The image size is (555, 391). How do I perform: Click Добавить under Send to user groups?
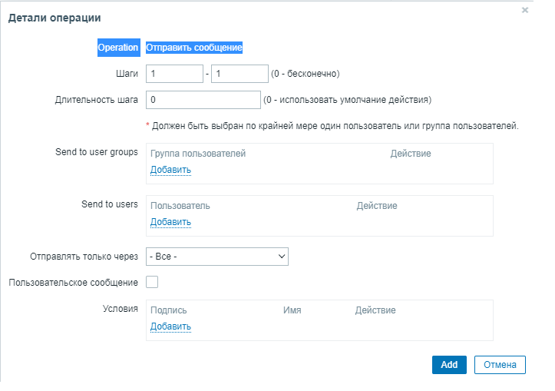[x=170, y=170]
